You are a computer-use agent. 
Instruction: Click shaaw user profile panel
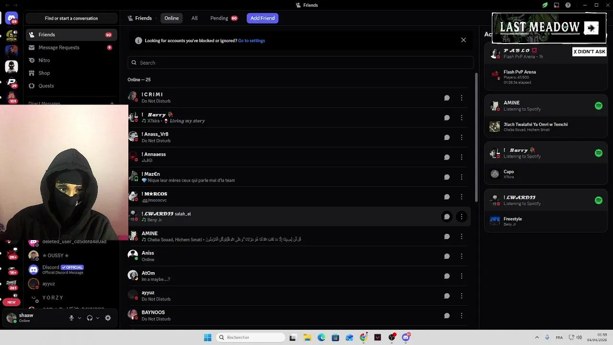pos(34,318)
